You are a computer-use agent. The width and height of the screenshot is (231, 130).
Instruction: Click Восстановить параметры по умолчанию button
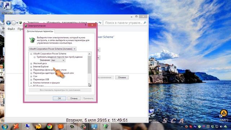(x=60, y=90)
